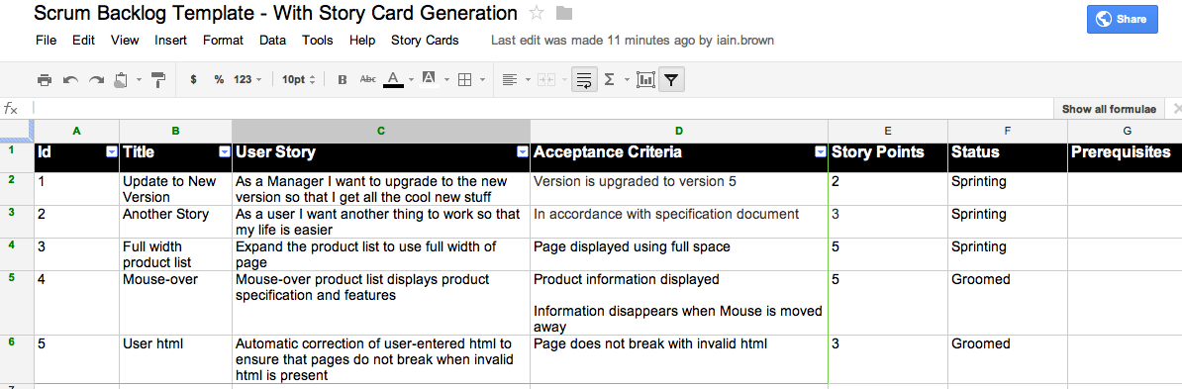
Task: Click the spreadsheet title text
Action: [276, 14]
